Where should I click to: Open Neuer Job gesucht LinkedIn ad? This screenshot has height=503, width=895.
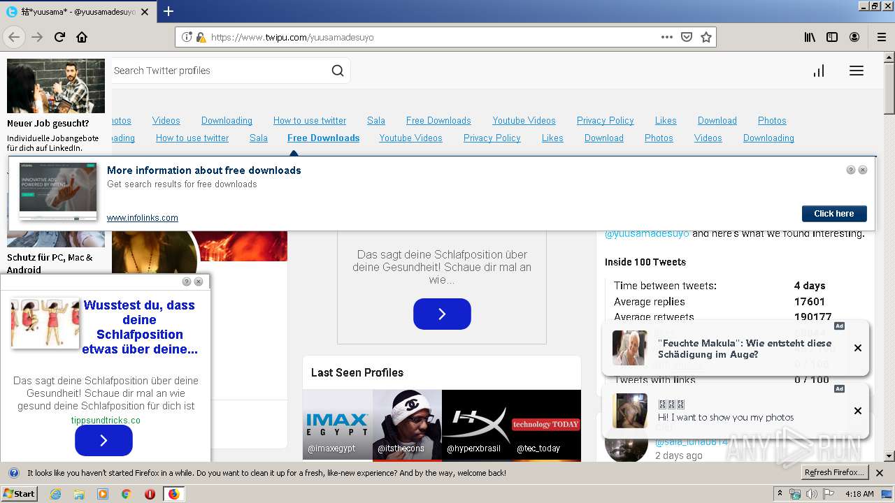pos(56,105)
